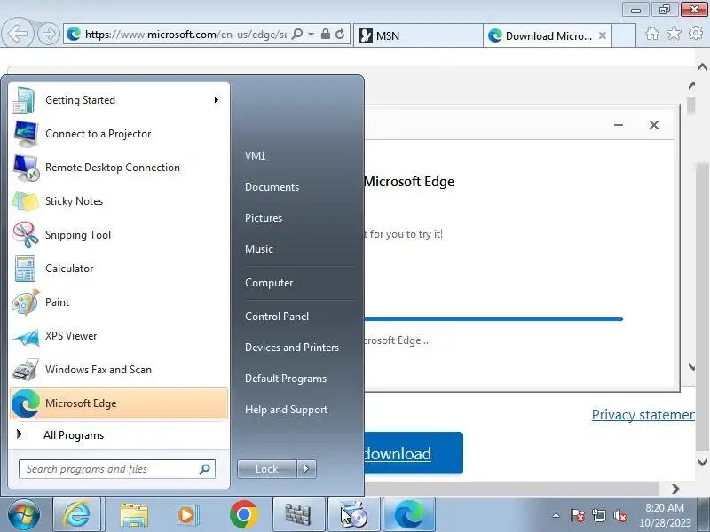710x532 pixels.
Task: Launch Windows Media Player from taskbar
Action: [187, 515]
